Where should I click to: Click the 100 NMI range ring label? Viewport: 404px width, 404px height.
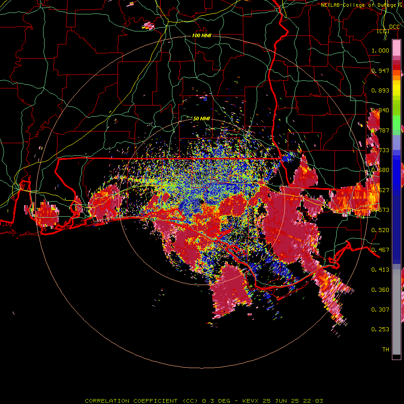point(202,35)
